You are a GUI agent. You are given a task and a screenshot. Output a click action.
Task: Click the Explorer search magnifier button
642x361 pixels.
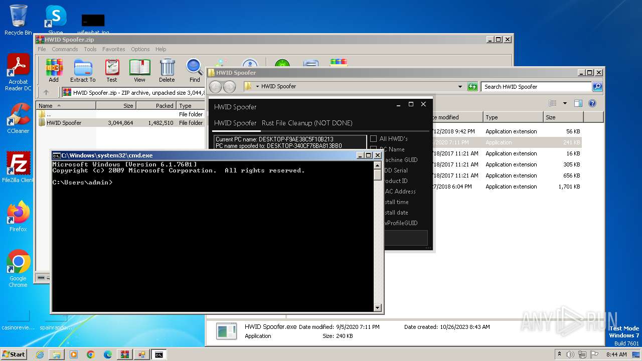[597, 87]
